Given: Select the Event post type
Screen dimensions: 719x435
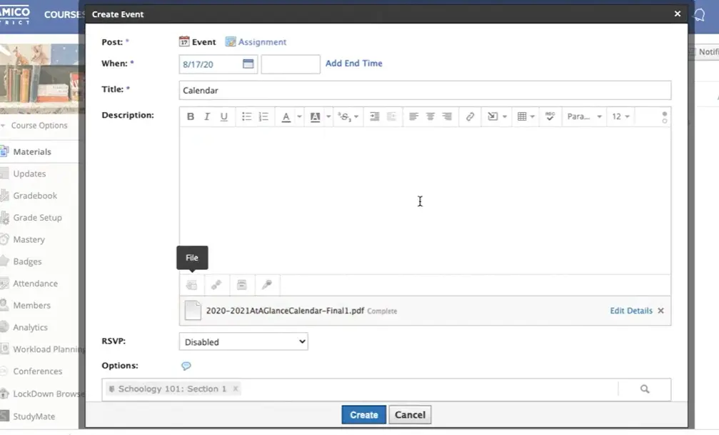Looking at the screenshot, I should click(197, 42).
